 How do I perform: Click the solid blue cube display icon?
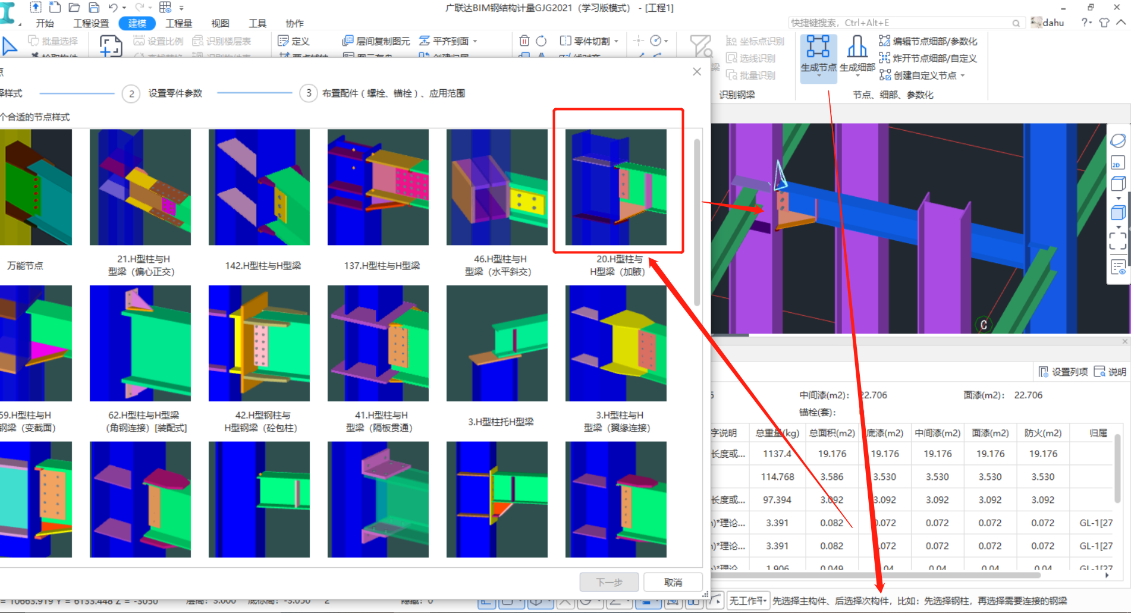1118,212
